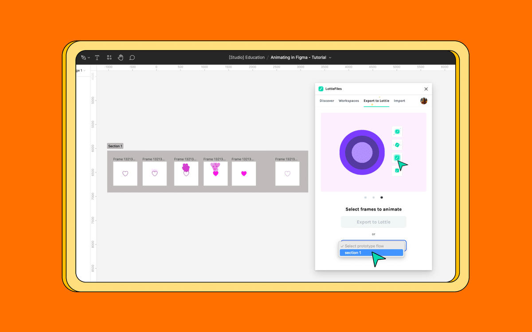
Task: Click the label above the purple heart cluster frame
Action: (185, 159)
